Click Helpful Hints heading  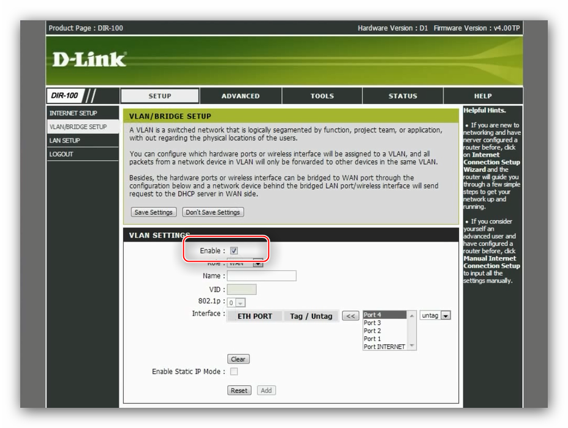(485, 110)
